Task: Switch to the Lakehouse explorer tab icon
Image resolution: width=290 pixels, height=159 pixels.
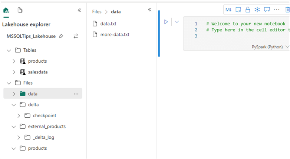Action: point(6,10)
